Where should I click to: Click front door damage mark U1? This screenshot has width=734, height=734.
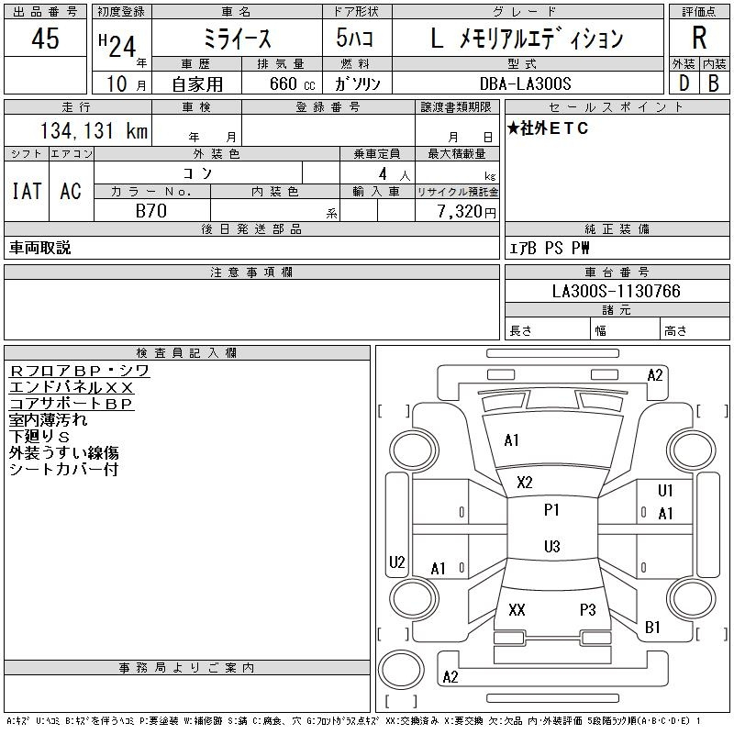[665, 490]
